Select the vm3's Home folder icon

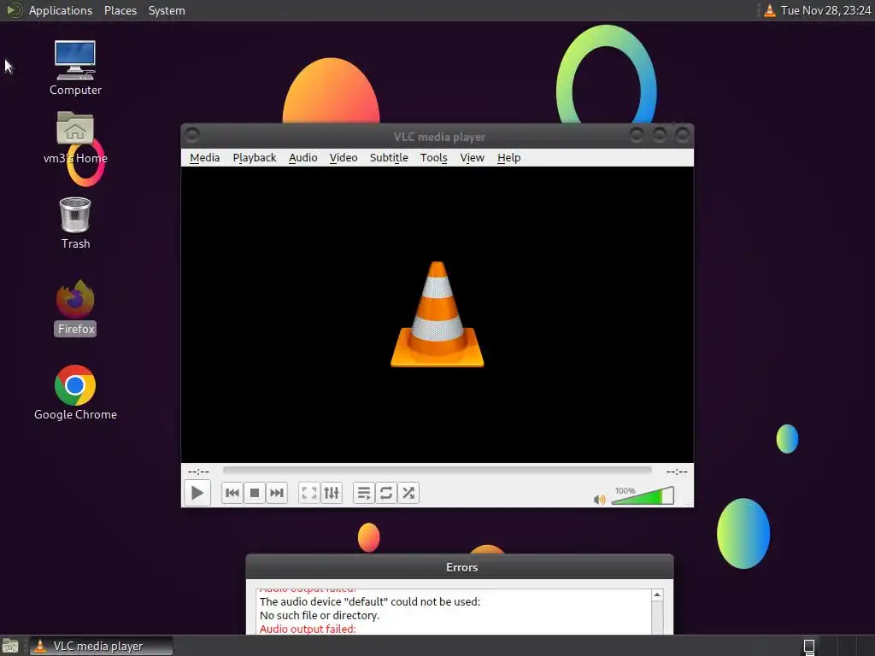[75, 138]
